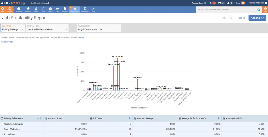Open the Contract Total column menu
The image size is (268, 137).
[x=85, y=118]
